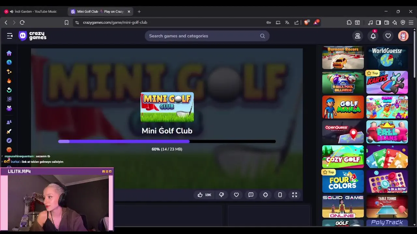The image size is (417, 234).
Task: Dislike the game with thumbs down
Action: point(222,195)
